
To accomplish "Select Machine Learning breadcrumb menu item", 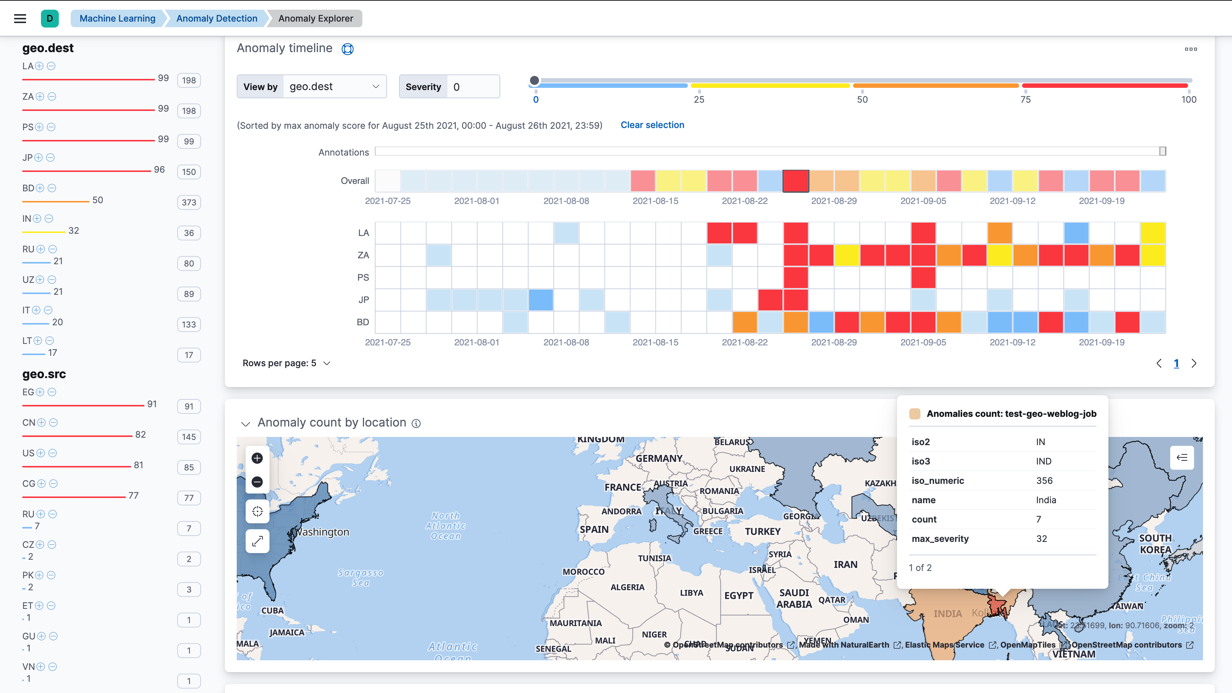I will [117, 18].
